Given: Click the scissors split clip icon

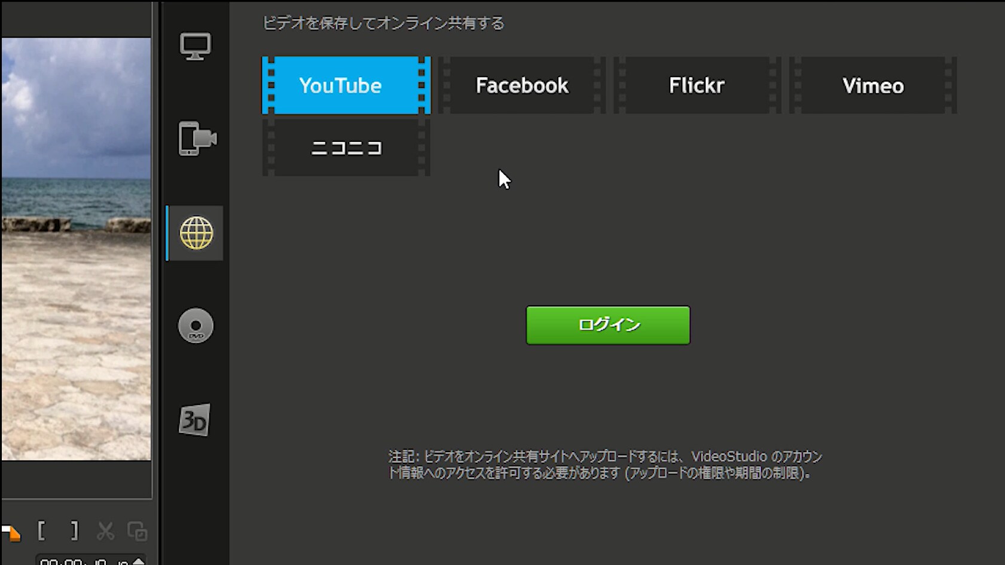Looking at the screenshot, I should tap(105, 531).
